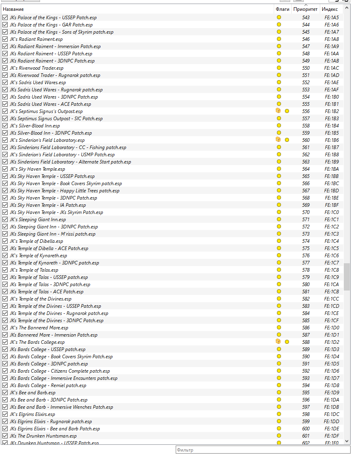Select row JKs Temple of Dibella - ACE Patch.esp
The height and width of the screenshot is (454, 351).
(172, 248)
